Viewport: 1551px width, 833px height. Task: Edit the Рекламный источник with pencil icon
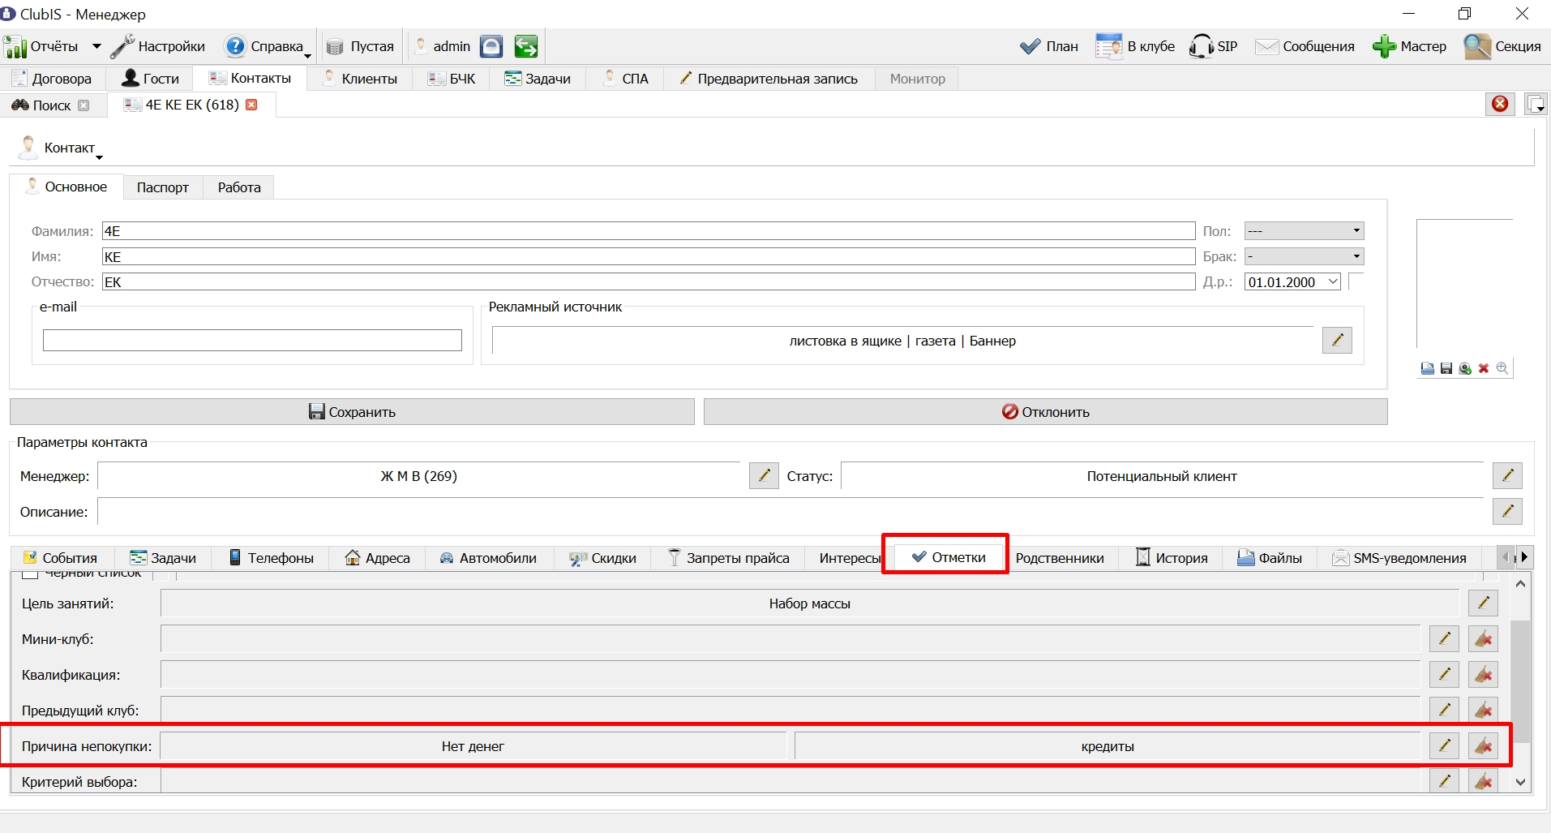(x=1337, y=340)
